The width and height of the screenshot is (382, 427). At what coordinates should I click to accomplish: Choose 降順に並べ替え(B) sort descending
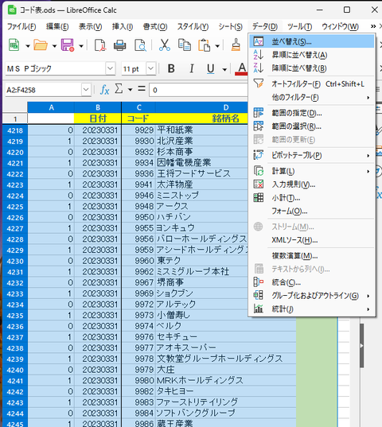(x=312, y=68)
